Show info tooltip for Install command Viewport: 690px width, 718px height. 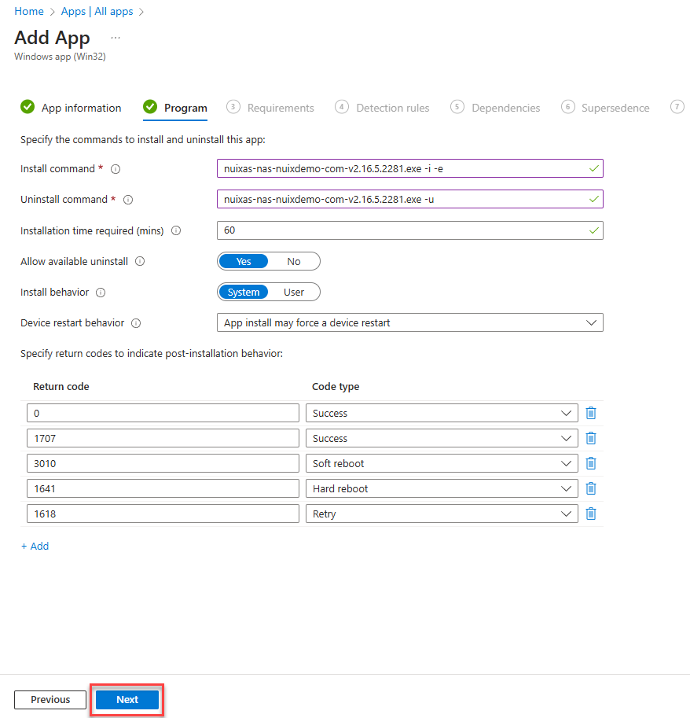(116, 169)
